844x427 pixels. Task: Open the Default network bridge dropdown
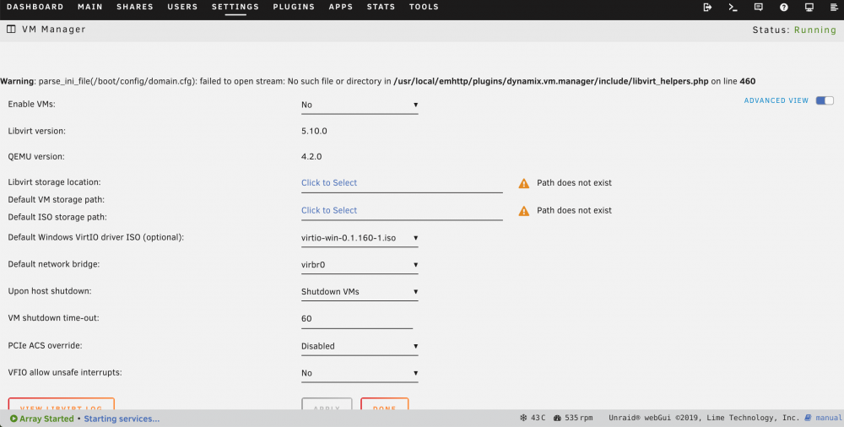360,265
